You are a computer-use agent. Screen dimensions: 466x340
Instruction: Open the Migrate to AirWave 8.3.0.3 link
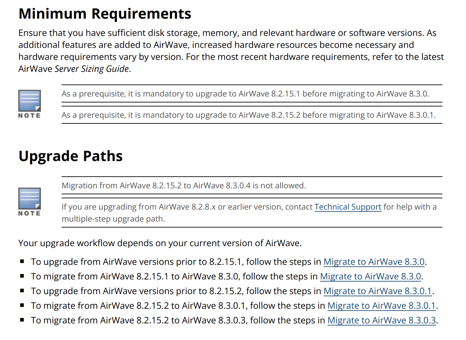coord(381,320)
